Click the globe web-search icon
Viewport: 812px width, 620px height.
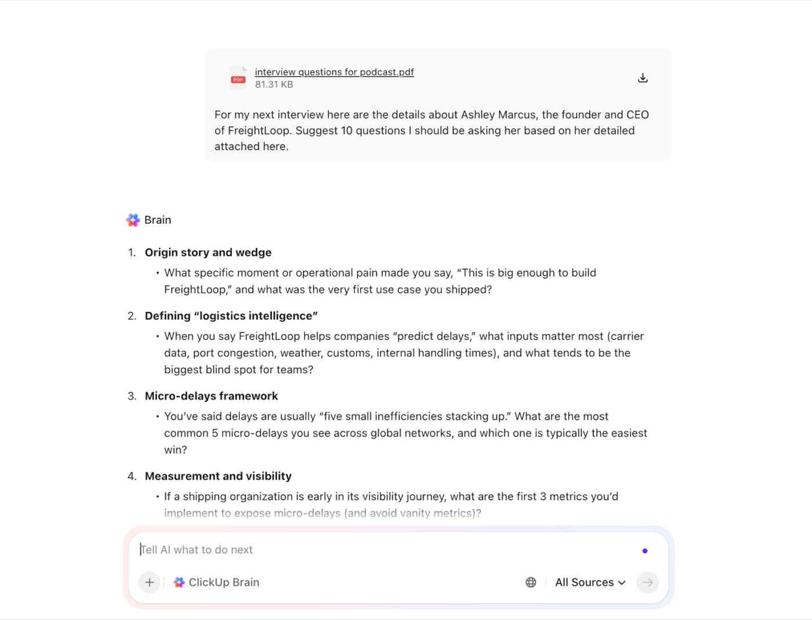point(530,582)
